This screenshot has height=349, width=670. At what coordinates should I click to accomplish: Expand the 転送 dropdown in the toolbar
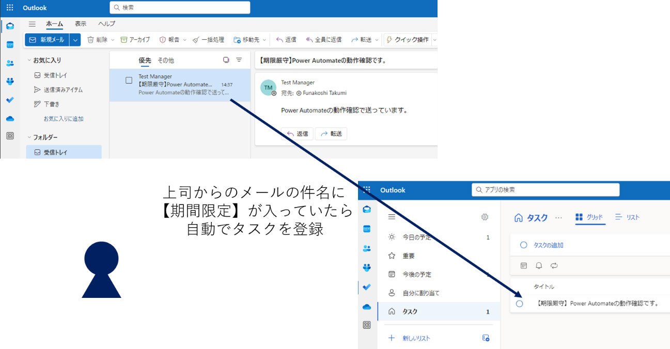(377, 40)
